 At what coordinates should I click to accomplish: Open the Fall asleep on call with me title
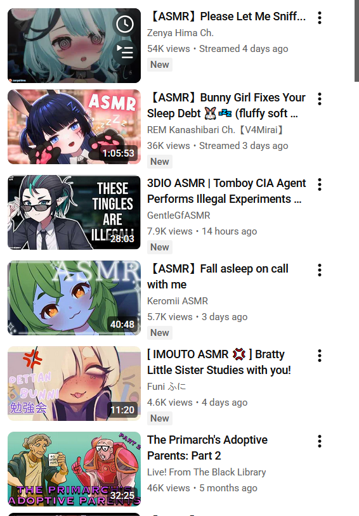[218, 276]
